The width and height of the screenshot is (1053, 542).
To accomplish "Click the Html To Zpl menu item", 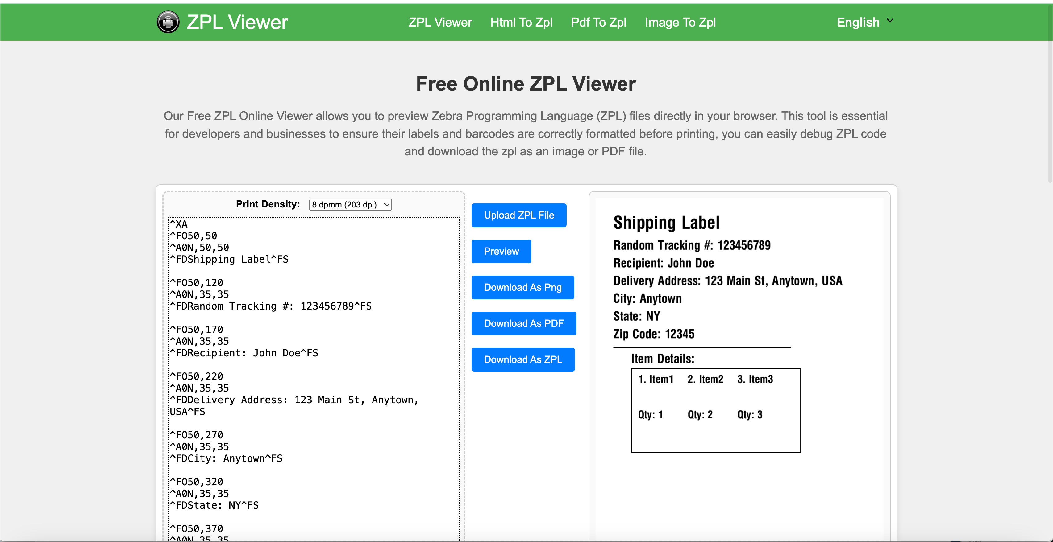I will point(521,22).
